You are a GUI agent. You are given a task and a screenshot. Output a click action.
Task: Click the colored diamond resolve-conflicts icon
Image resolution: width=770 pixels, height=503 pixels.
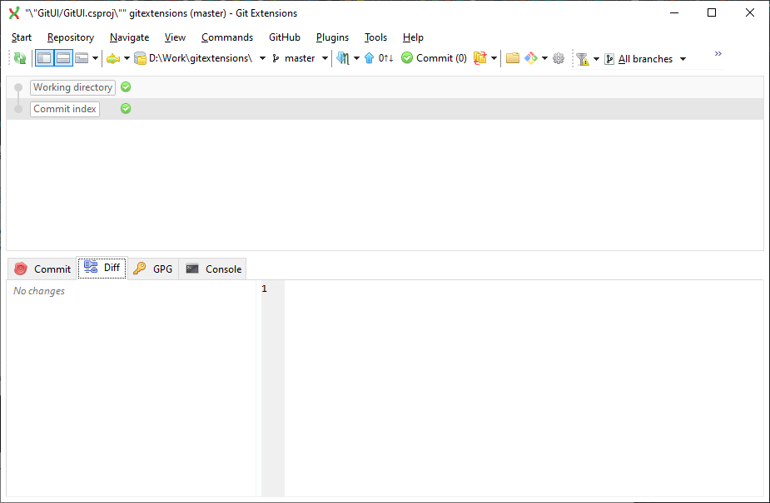pyautogui.click(x=533, y=58)
